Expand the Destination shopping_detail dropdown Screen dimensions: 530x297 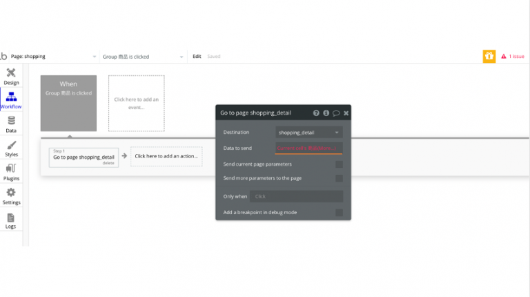[308, 132]
